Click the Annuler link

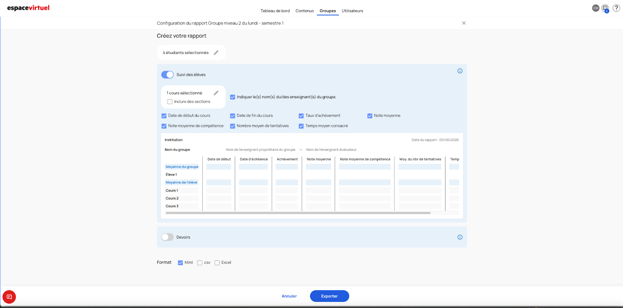[289, 296]
